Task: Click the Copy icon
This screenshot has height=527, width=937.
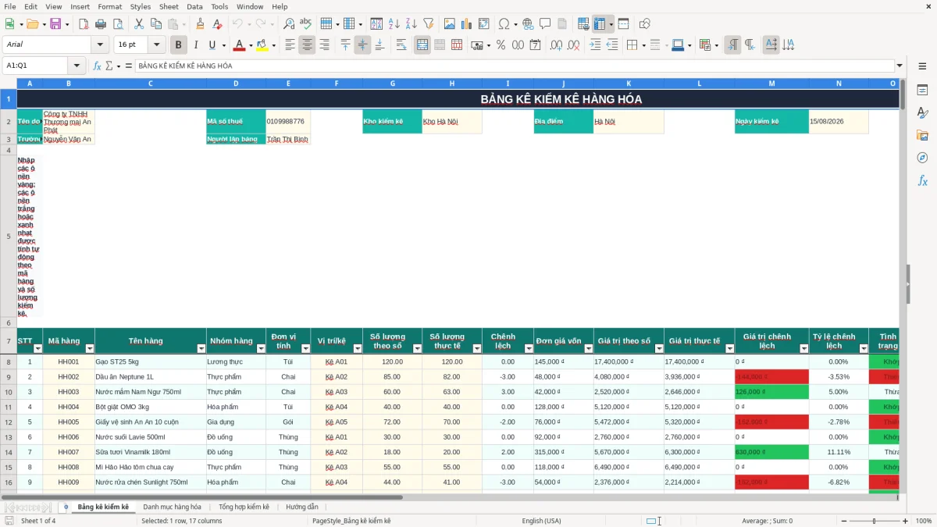Action: 155,24
